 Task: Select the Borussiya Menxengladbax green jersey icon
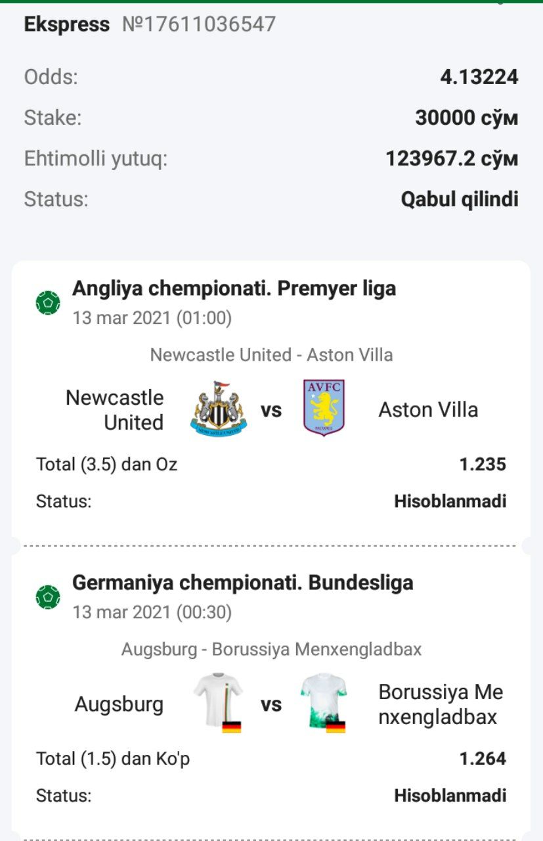click(324, 703)
